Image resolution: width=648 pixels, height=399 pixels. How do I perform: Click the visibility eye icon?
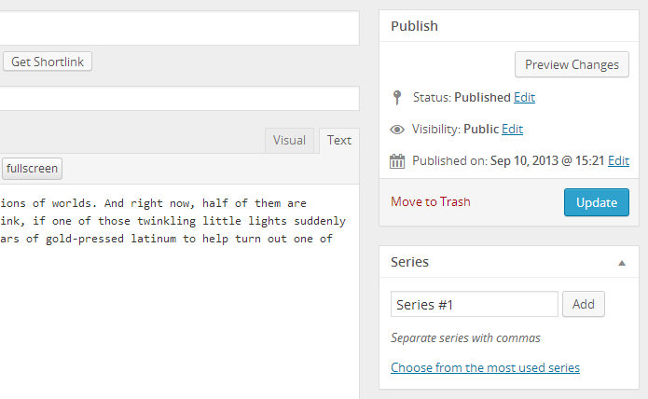click(397, 130)
